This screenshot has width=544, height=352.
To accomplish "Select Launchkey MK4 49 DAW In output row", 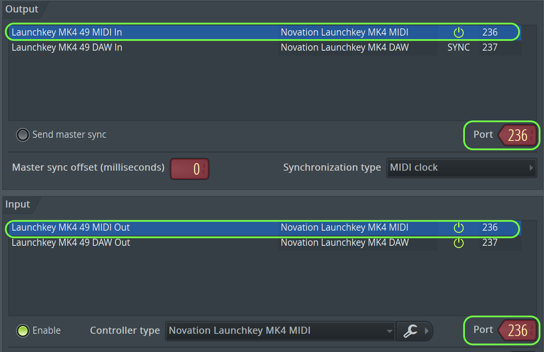I will click(x=265, y=48).
